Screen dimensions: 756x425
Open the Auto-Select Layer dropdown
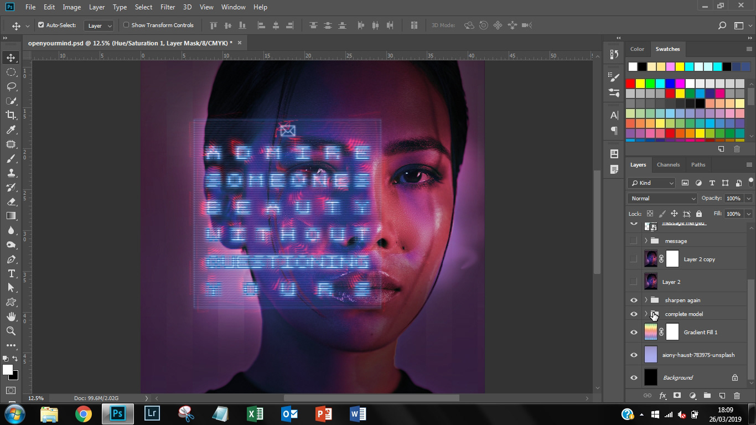click(x=99, y=25)
